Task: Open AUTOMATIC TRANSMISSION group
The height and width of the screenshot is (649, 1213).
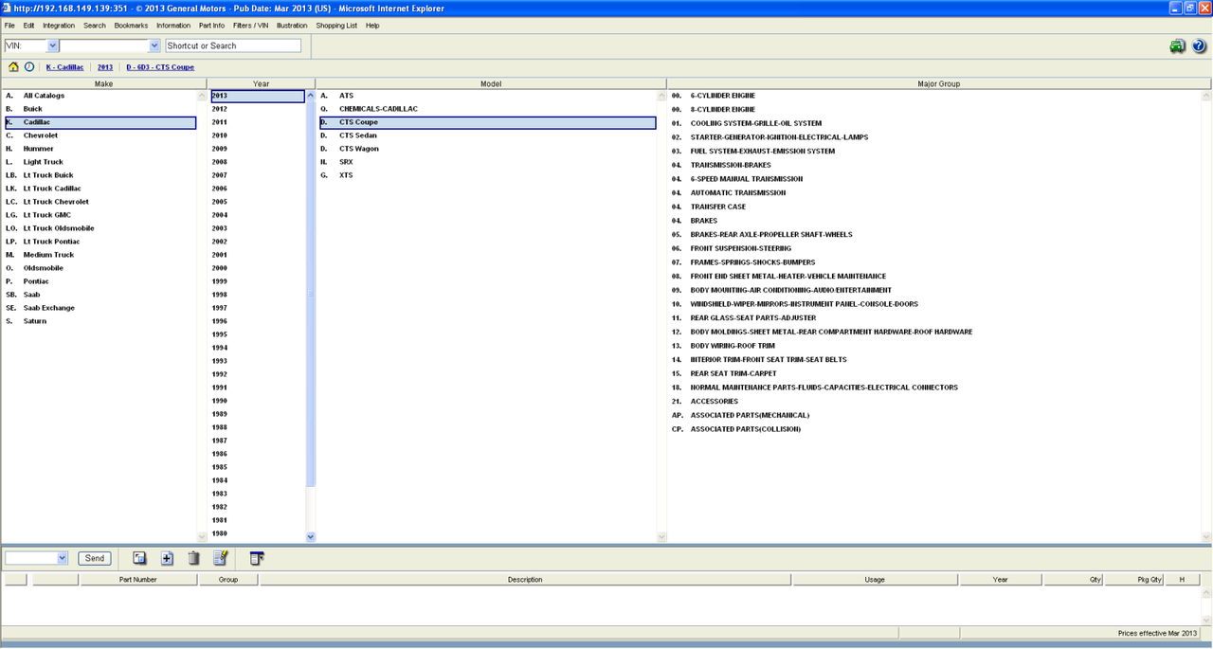Action: [737, 192]
